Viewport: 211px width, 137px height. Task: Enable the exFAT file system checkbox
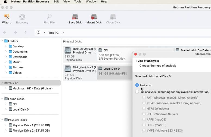pos(144,103)
